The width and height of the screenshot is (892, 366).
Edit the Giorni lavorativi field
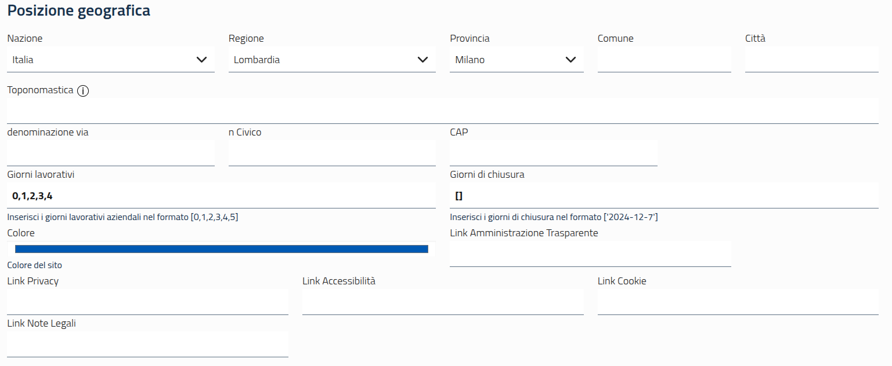(221, 196)
